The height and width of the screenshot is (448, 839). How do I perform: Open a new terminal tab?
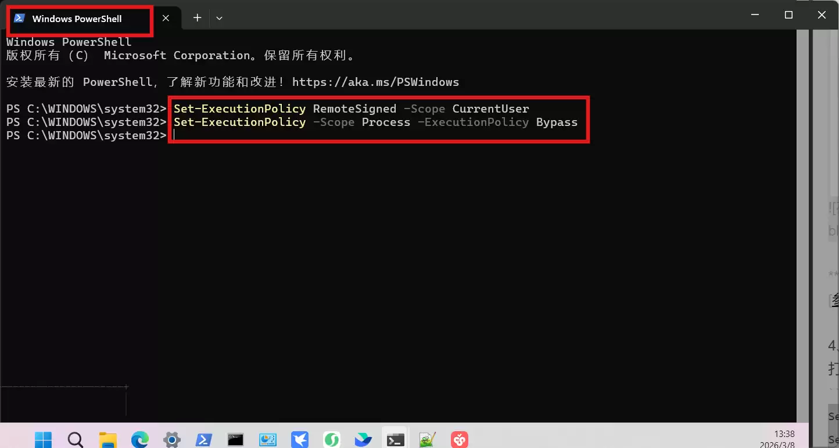point(197,17)
